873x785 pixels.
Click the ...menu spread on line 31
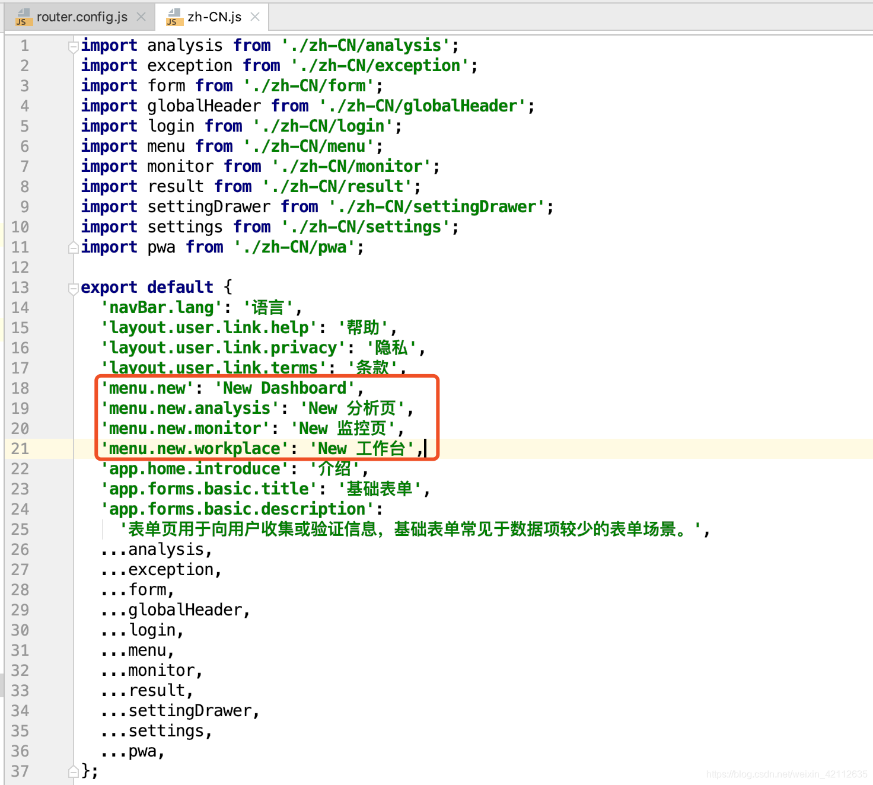[x=133, y=650]
